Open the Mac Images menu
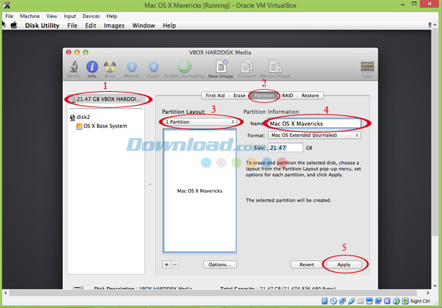The width and height of the screenshot is (442, 308). [114, 26]
